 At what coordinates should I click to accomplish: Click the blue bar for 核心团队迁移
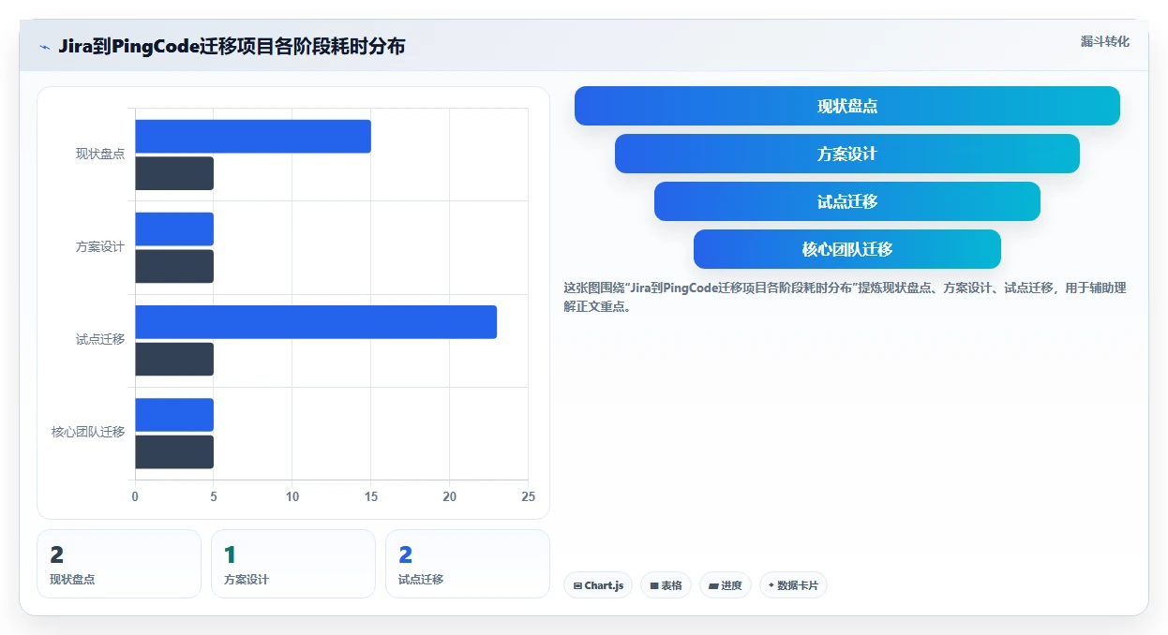pyautogui.click(x=174, y=415)
